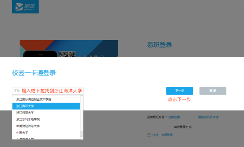Click the QR code on the banner
244x147 pixels.
(67, 54)
